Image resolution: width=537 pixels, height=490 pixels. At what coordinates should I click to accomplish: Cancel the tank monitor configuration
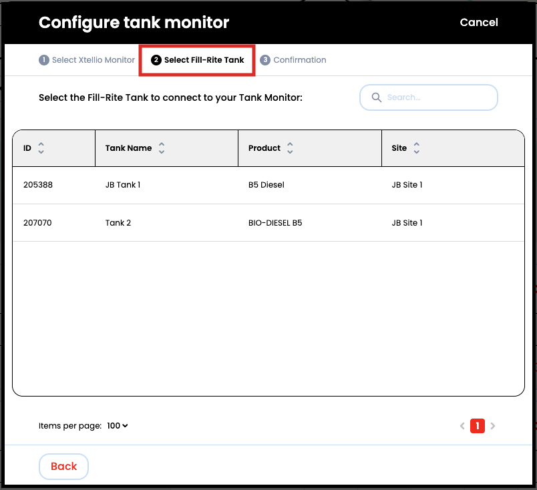pyautogui.click(x=479, y=23)
